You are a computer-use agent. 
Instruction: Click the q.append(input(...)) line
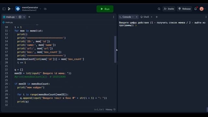pos(63,98)
